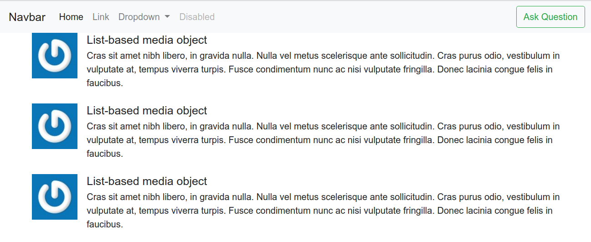Click the first media object's paragraph text
The width and height of the screenshot is (591, 242).
323,69
